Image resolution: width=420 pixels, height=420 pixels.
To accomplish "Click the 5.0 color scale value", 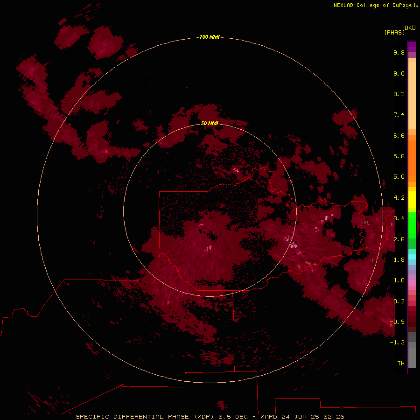I will pos(399,177).
